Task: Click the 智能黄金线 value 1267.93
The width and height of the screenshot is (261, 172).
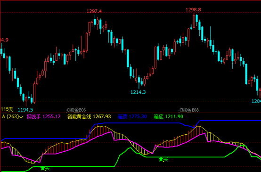Action: pos(102,117)
